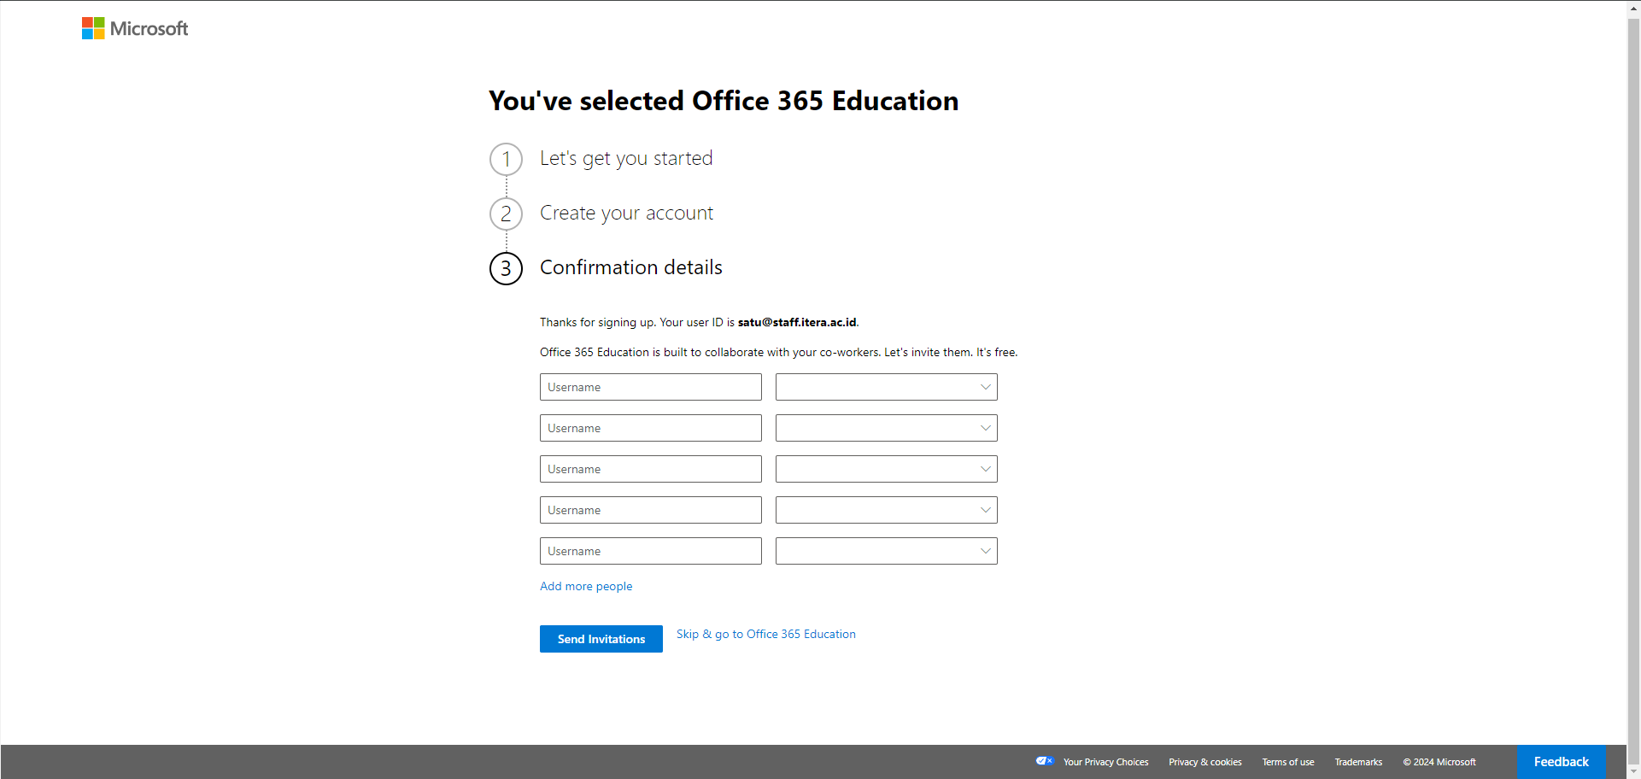Click the step 1 circle icon
Viewport: 1641px width, 779px height.
506,159
